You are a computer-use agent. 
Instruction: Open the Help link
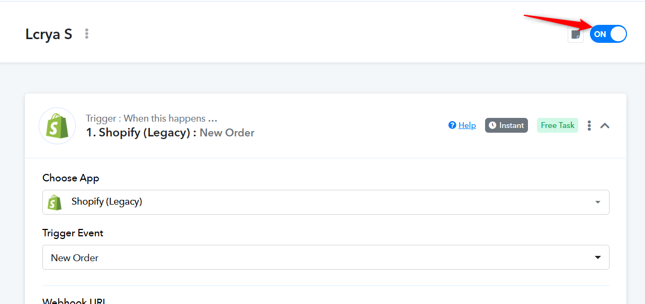click(x=467, y=125)
